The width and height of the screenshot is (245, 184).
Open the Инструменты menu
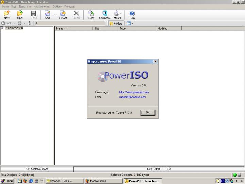click(x=42, y=7)
